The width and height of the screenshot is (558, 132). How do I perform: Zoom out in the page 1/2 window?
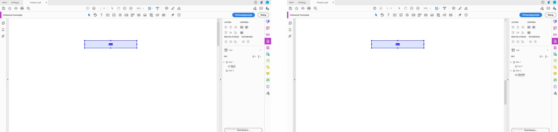(125, 8)
